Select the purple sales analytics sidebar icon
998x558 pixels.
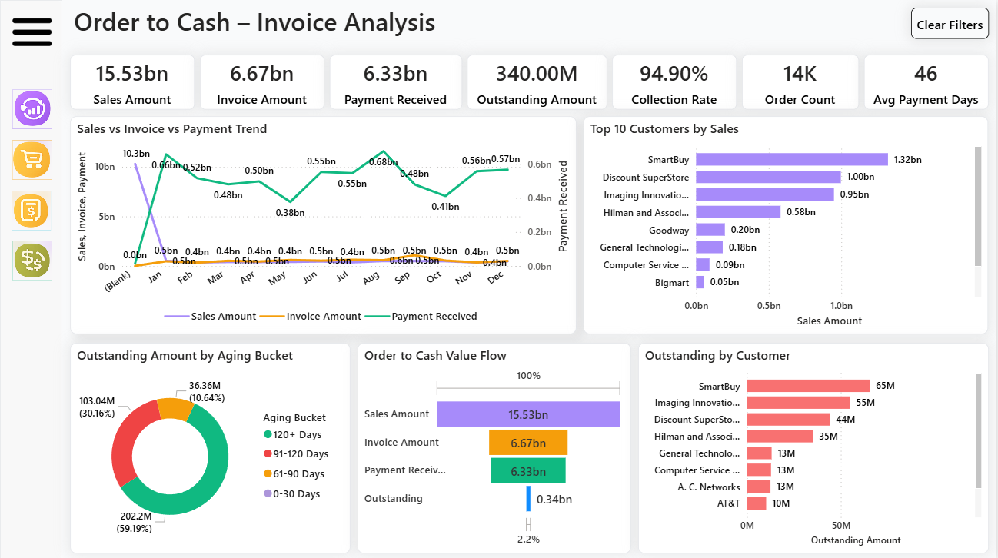coord(32,108)
